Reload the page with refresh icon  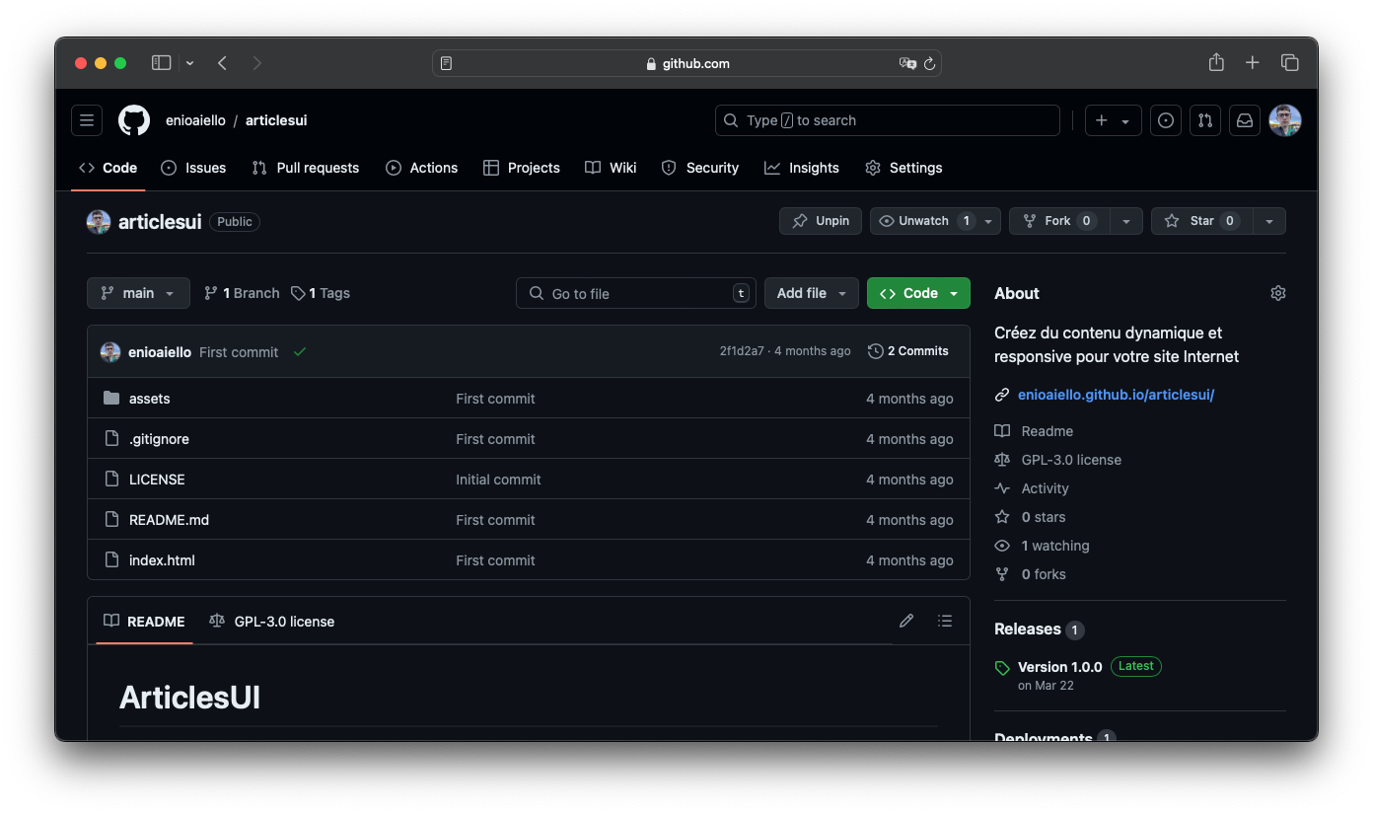pos(929,63)
